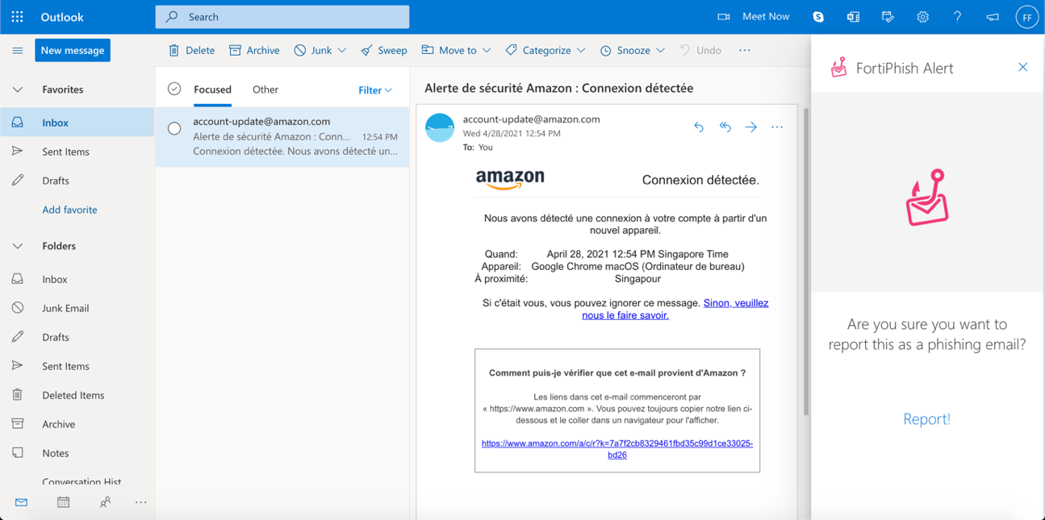
Task: Open the People contacts icon
Action: point(105,502)
